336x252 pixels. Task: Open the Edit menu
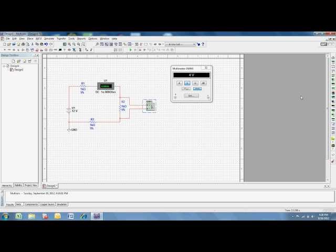(x=14, y=39)
